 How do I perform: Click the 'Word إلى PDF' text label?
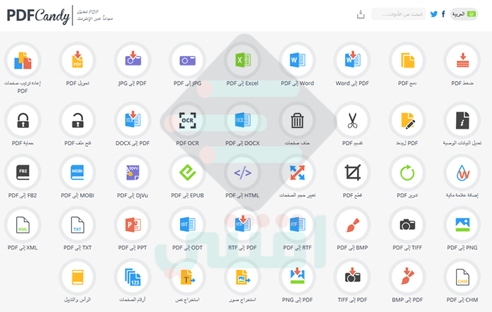(x=352, y=84)
